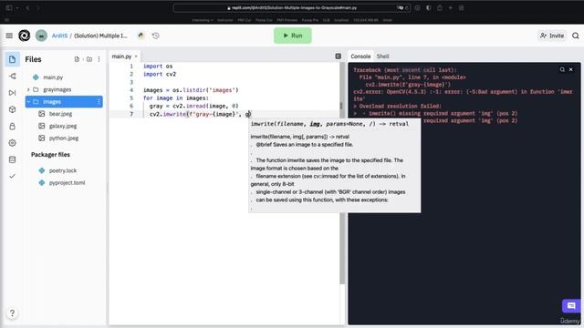Open the Unit tests checkmark icon
This screenshot has width=584, height=328.
click(12, 176)
